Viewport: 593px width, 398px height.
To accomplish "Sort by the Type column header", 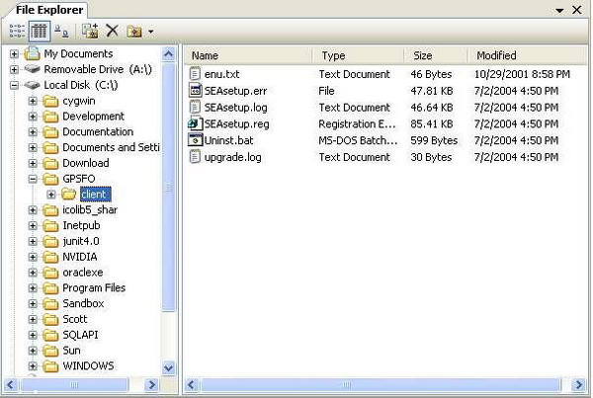I will click(x=358, y=55).
